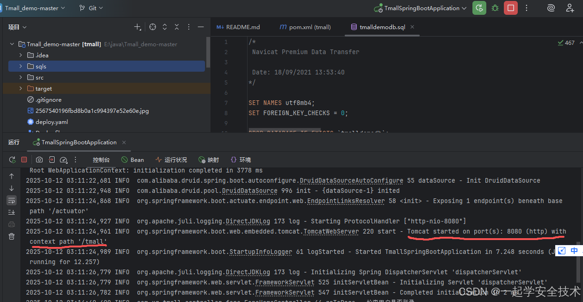Viewport: 583px width, 302px height.
Task: Open the AI assistant swirl icon
Action: click(551, 8)
